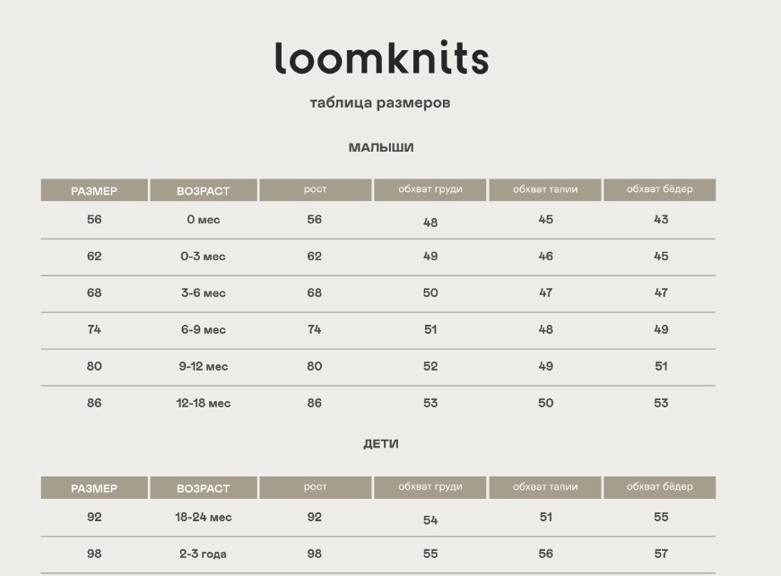The height and width of the screenshot is (576, 781).
Task: Click the обхват талии header in the МАЛЫШИ table
Action: coord(545,190)
